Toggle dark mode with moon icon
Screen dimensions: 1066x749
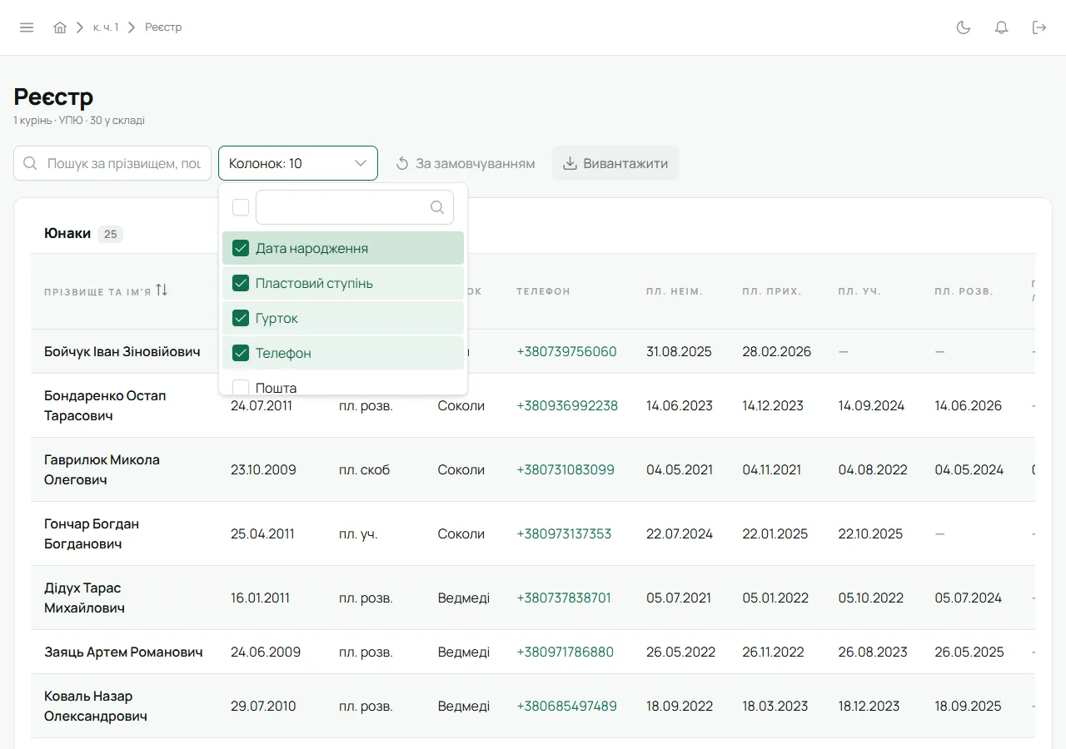[x=964, y=27]
